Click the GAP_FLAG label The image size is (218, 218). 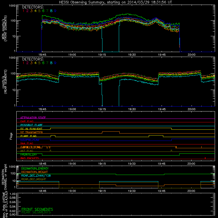point(27,121)
